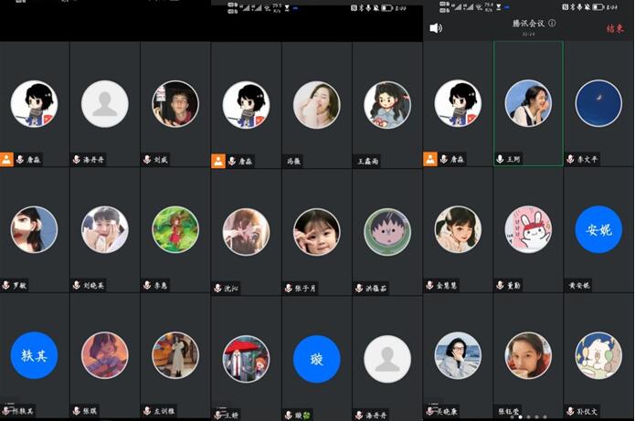Viewport: 635px width, 421px height.
Task: Toggle muted mic icon next to 刘威
Action: [x=147, y=159]
